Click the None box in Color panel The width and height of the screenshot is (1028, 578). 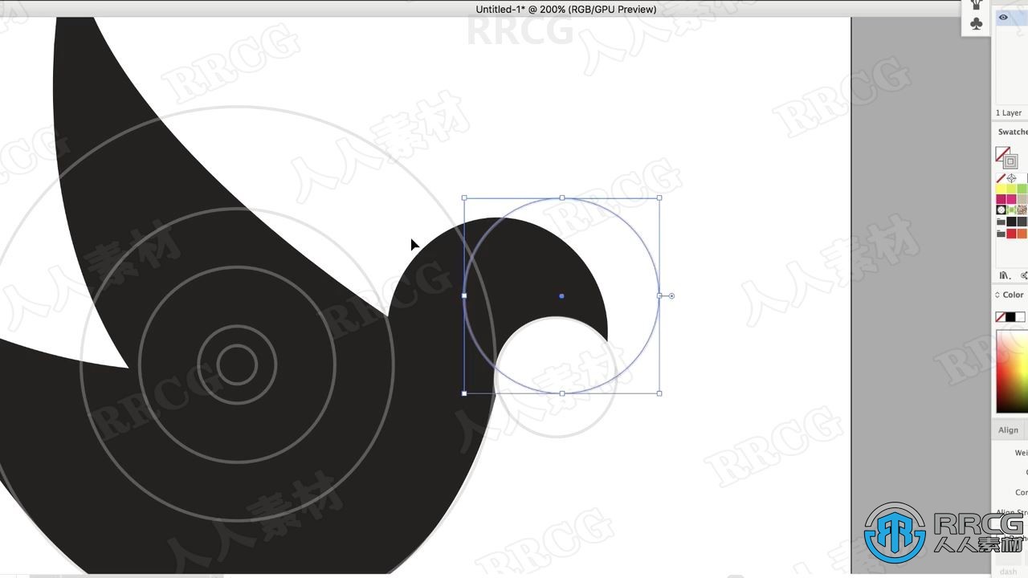(1001, 317)
